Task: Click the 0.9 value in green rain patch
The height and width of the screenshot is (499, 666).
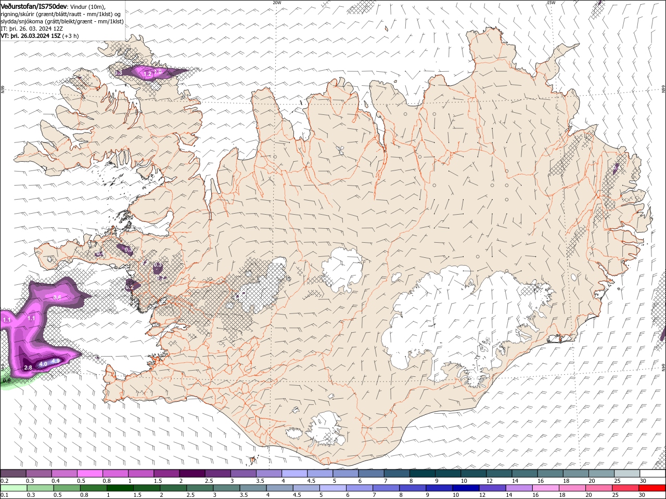Action: tap(6, 381)
